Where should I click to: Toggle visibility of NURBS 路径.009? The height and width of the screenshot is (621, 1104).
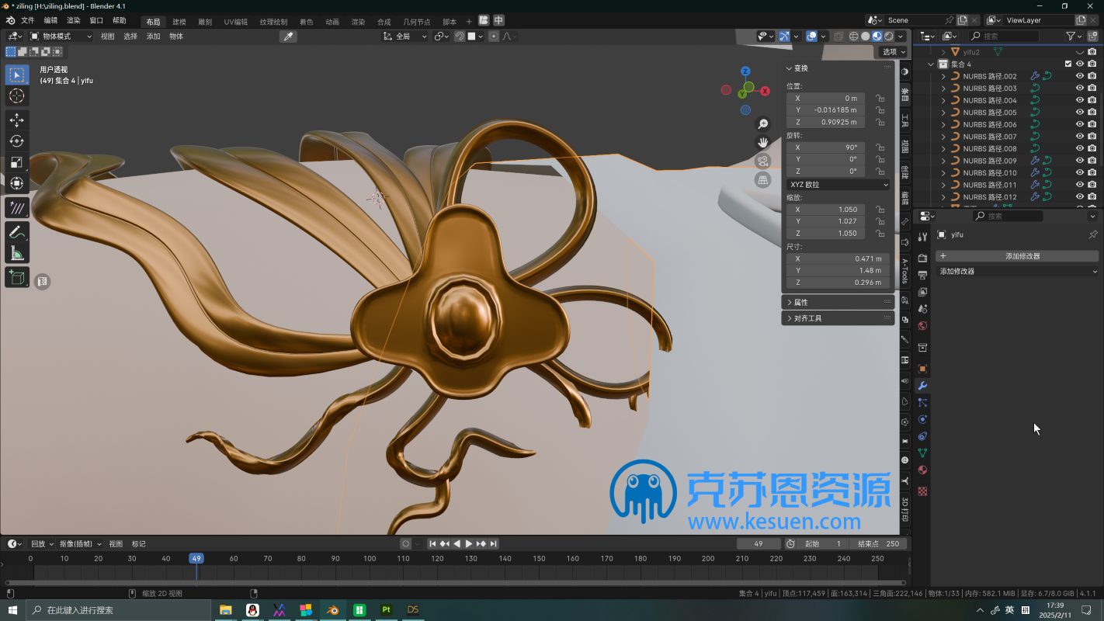(x=1079, y=161)
